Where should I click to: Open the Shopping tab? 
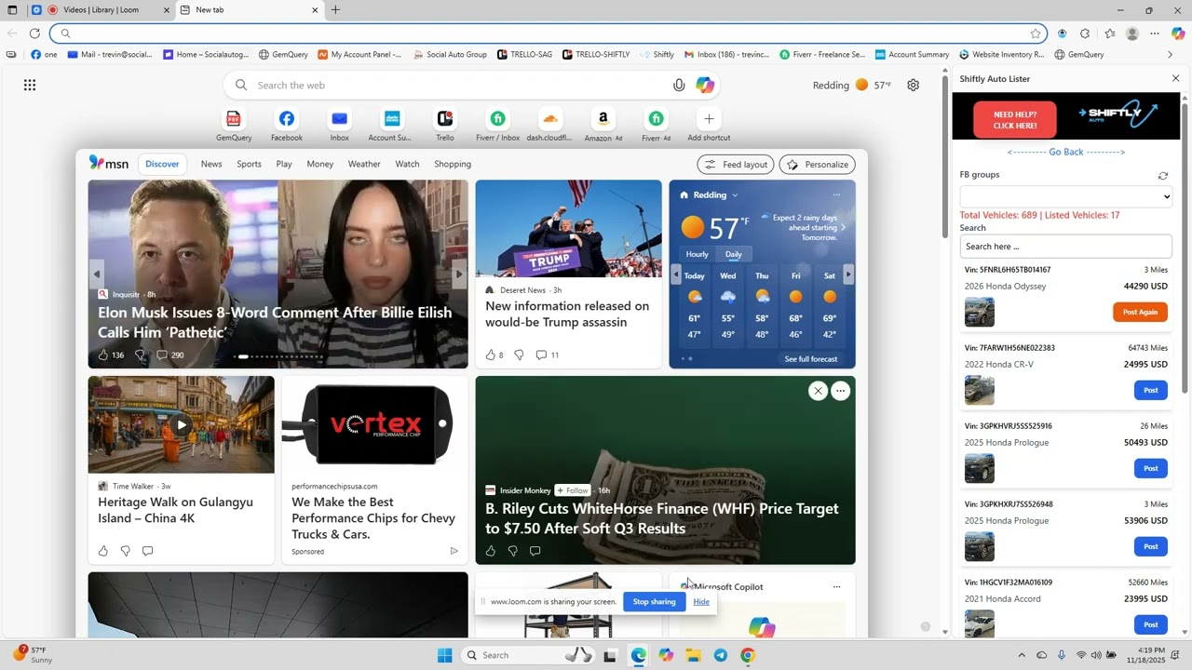pyautogui.click(x=453, y=164)
